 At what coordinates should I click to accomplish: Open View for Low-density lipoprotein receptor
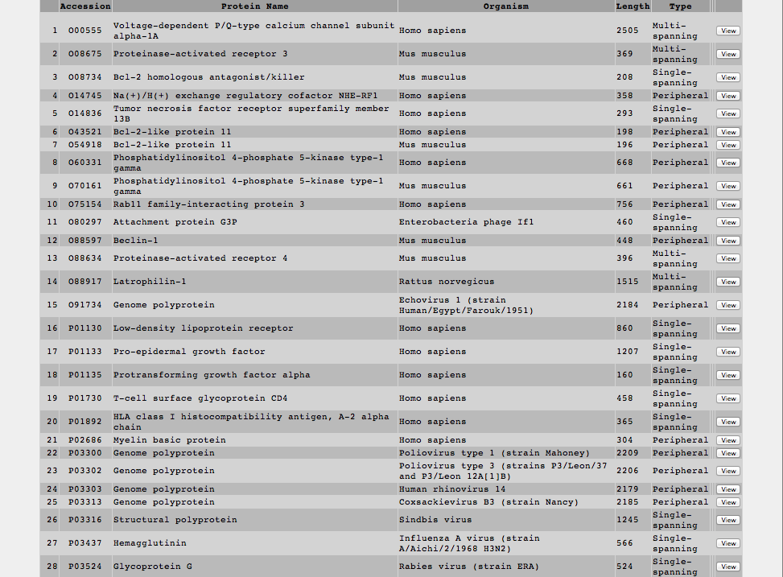(x=727, y=328)
